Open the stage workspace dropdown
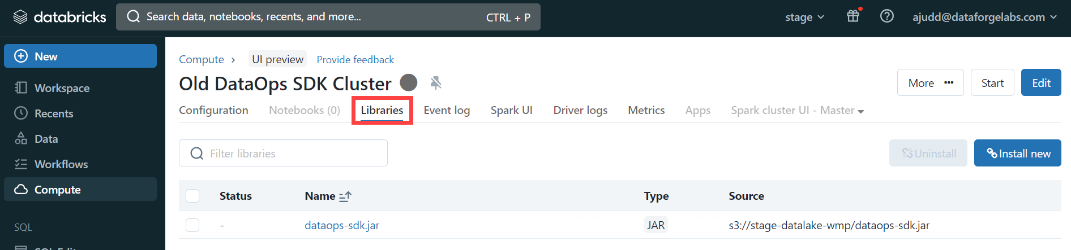This screenshot has height=250, width=1071. point(804,17)
